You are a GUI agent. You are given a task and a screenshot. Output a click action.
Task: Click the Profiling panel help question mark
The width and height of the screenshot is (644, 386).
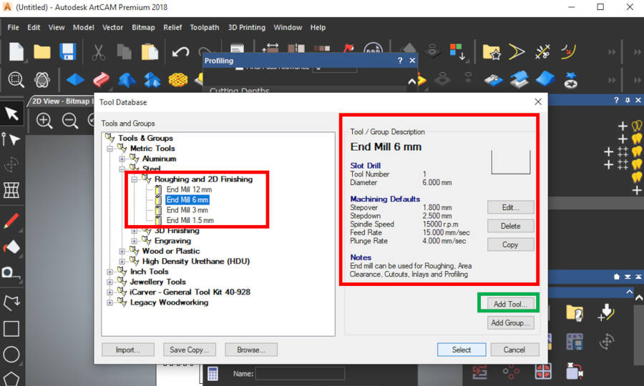[400, 61]
